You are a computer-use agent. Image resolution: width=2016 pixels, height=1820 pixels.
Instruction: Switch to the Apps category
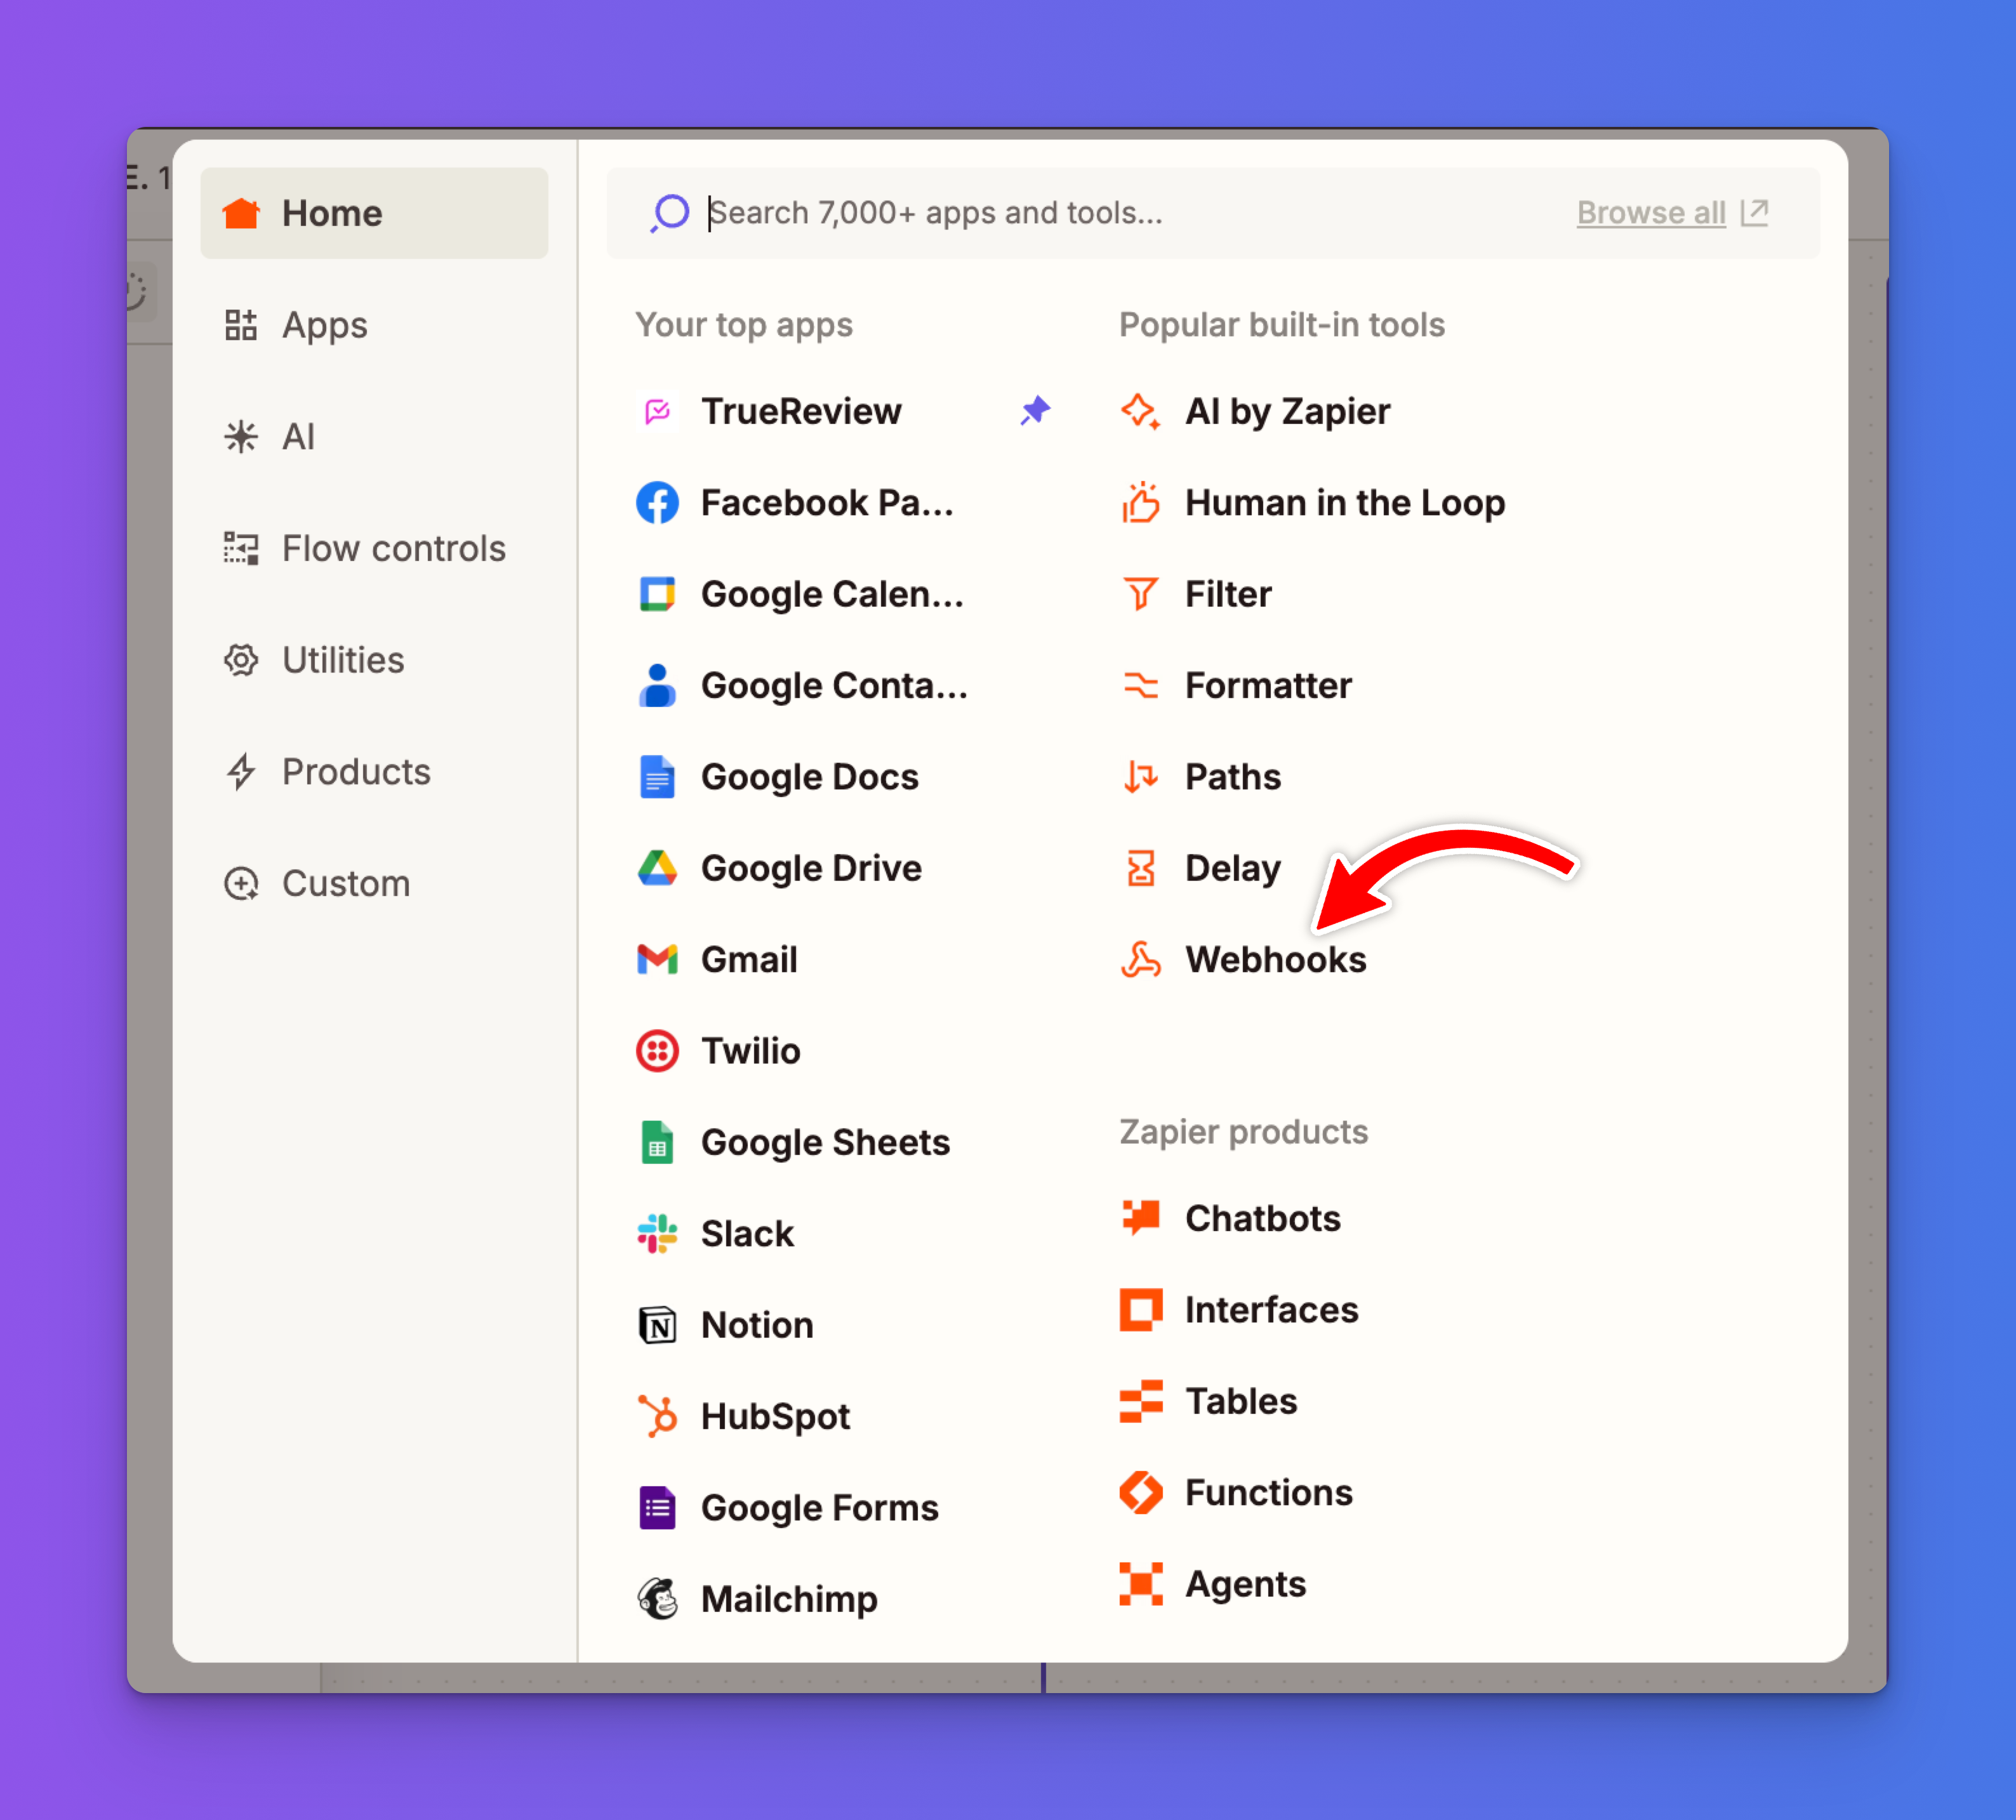[324, 325]
